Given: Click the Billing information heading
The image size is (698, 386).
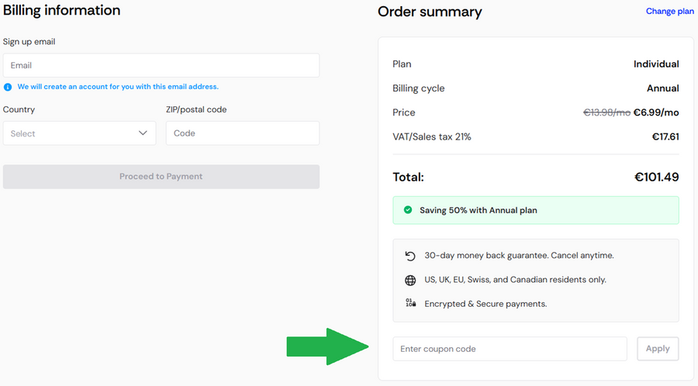Looking at the screenshot, I should coord(62,11).
